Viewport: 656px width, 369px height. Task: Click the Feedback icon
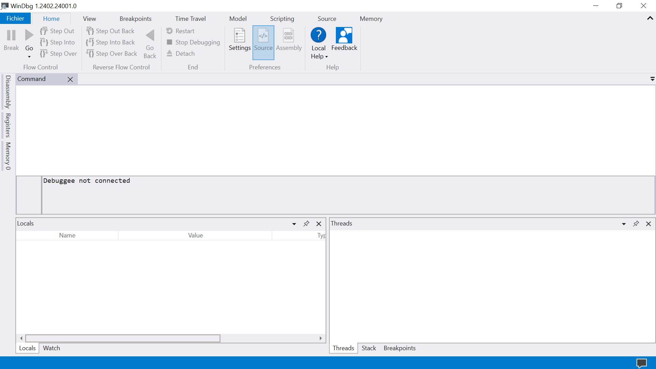[x=344, y=36]
